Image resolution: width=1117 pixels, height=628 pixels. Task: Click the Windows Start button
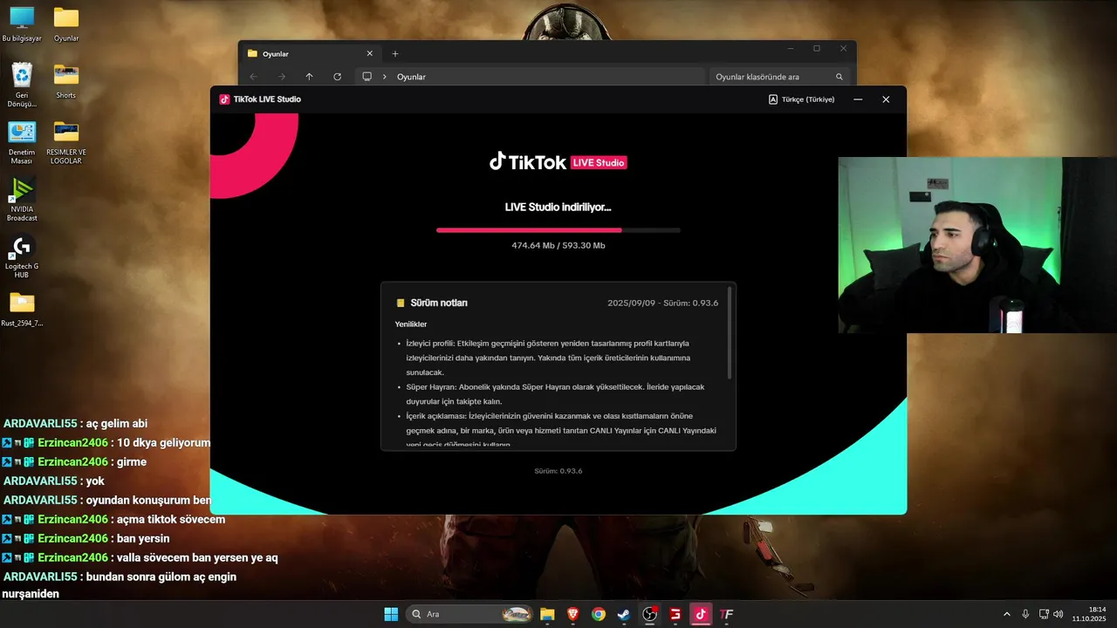click(391, 614)
